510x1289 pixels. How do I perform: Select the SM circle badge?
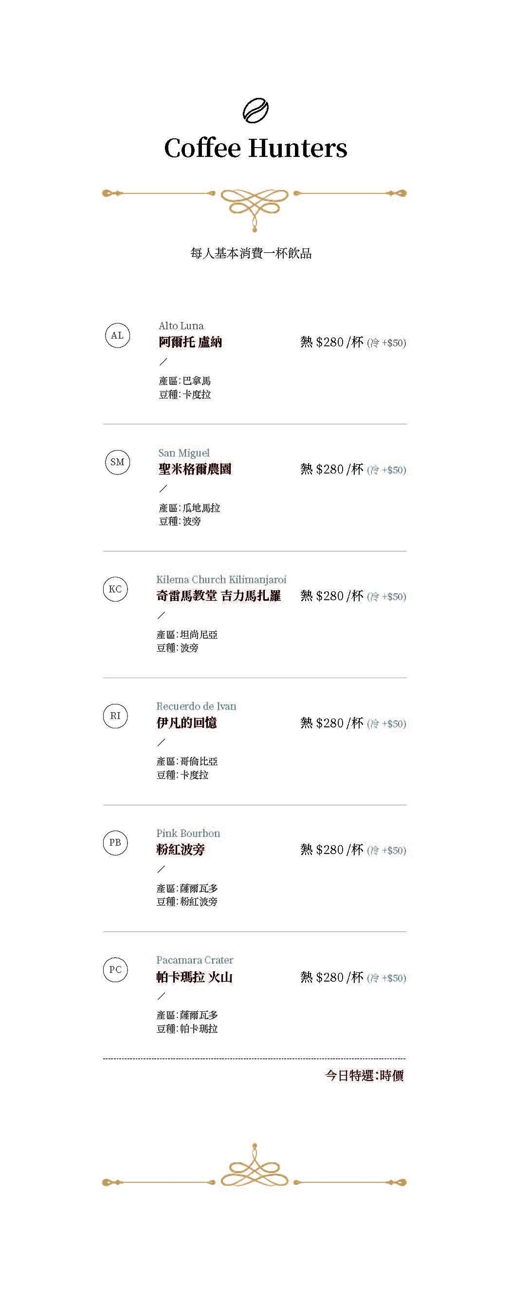pyautogui.click(x=117, y=462)
